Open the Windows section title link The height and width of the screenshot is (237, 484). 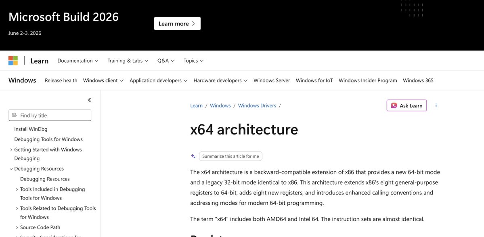(x=22, y=80)
